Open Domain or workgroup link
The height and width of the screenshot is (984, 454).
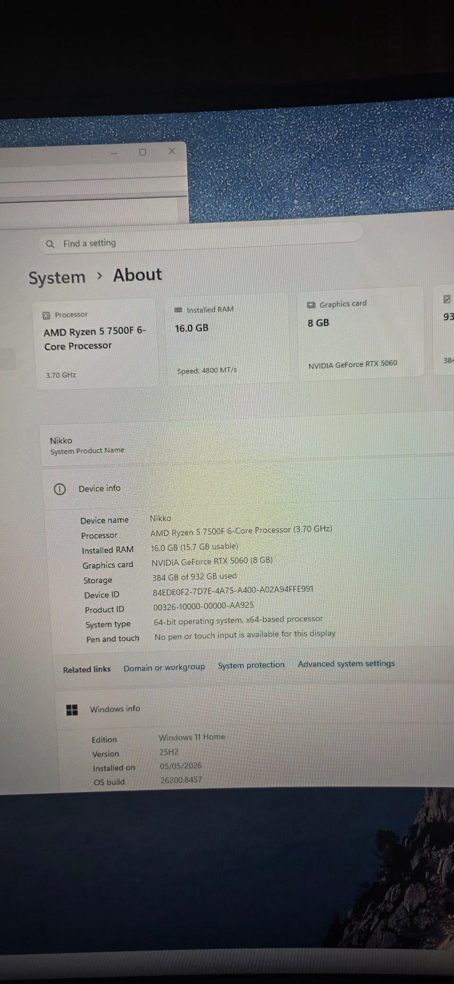coord(164,667)
